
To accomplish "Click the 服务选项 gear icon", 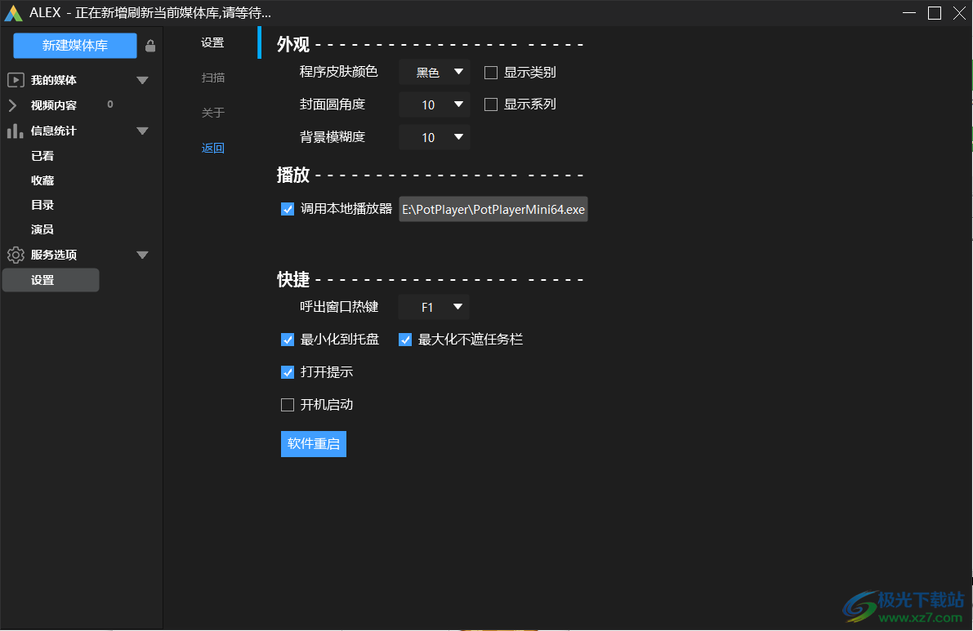I will pyautogui.click(x=15, y=255).
